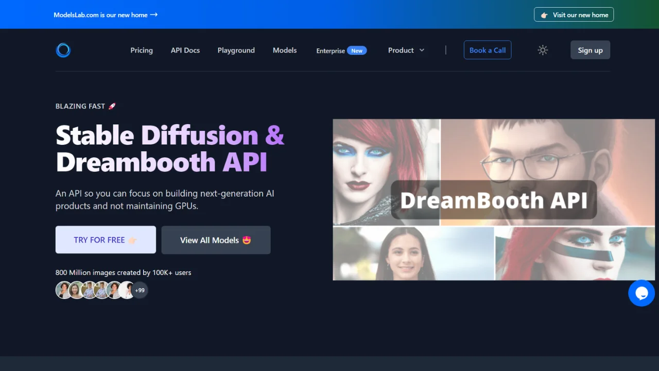Viewport: 659px width, 371px height.
Task: Click the arrow icon after the banner announcement text
Action: tap(153, 14)
